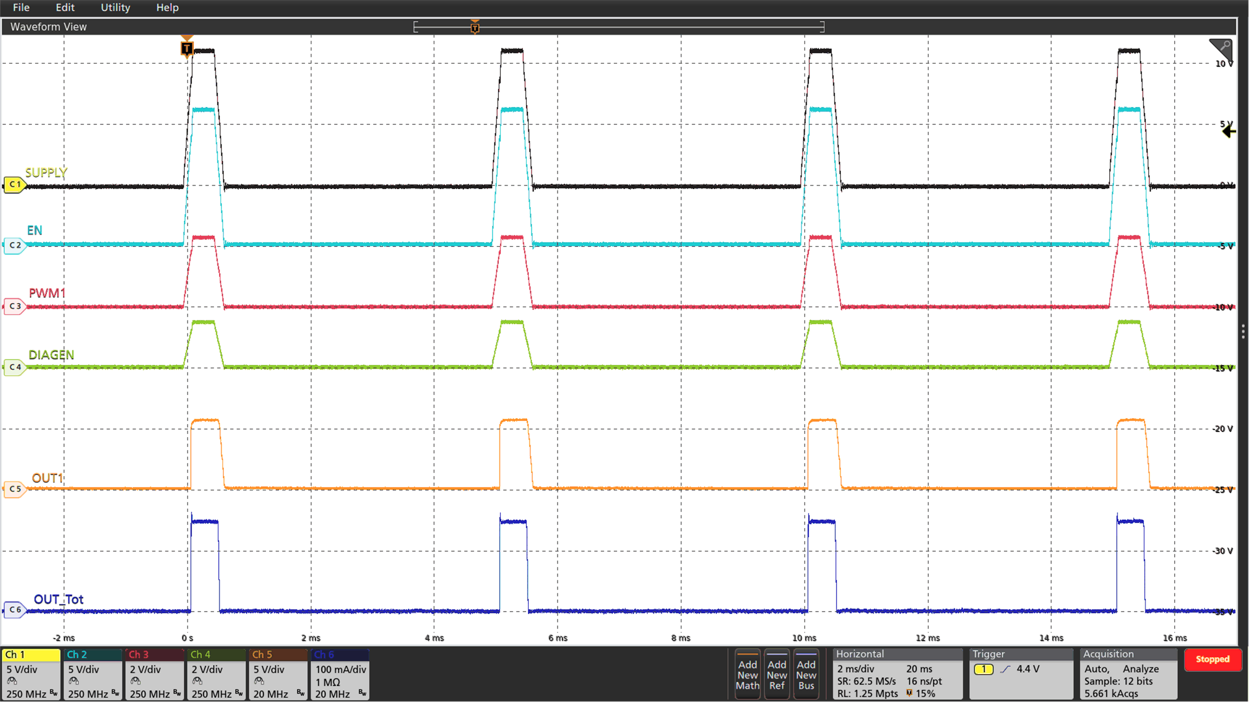Click the trigger position T marker above waveforms
The width and height of the screenshot is (1249, 702).
point(187,48)
